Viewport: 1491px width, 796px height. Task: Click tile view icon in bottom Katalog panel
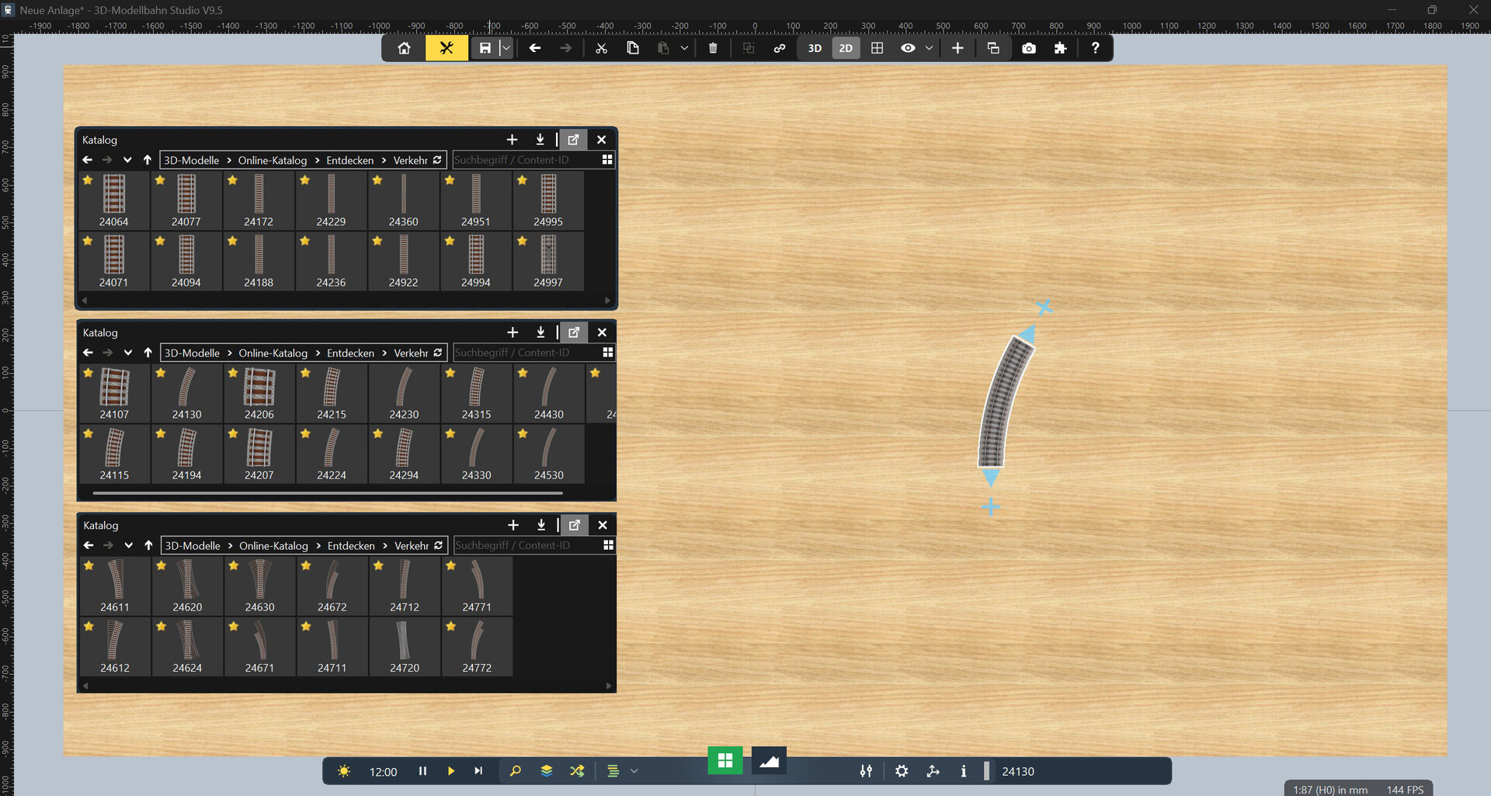[x=609, y=545]
